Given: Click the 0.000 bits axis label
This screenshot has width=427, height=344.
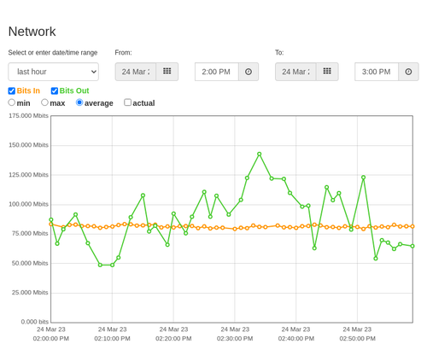Looking at the screenshot, I should (35, 322).
